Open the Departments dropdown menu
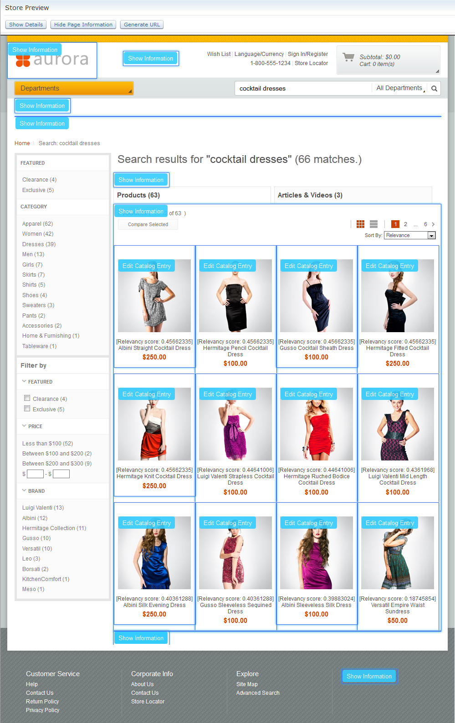 tap(73, 88)
